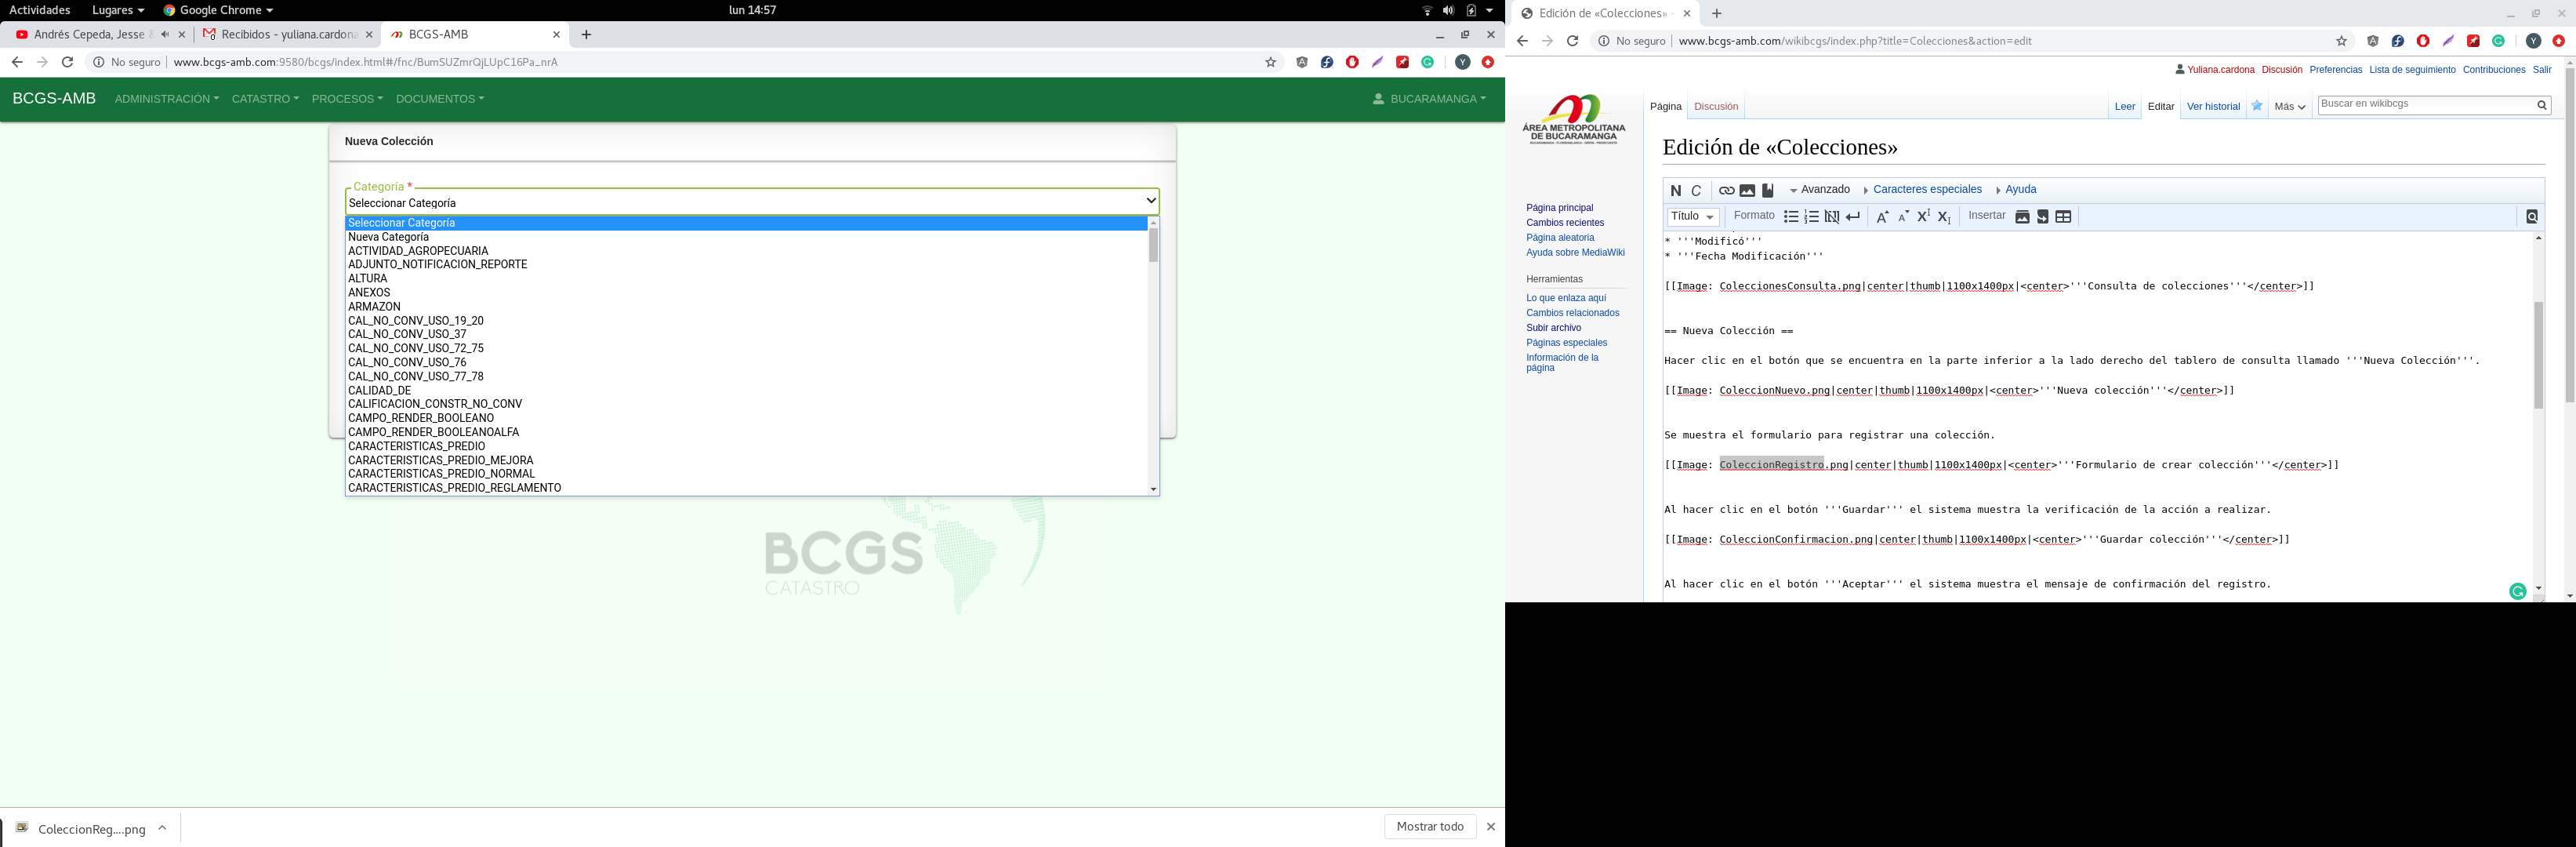2576x847 pixels.
Task: Open Categoría select dropdown
Action: point(752,202)
